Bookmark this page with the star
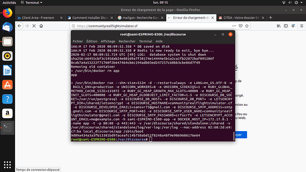The width and height of the screenshot is (306, 172). [x=247, y=26]
